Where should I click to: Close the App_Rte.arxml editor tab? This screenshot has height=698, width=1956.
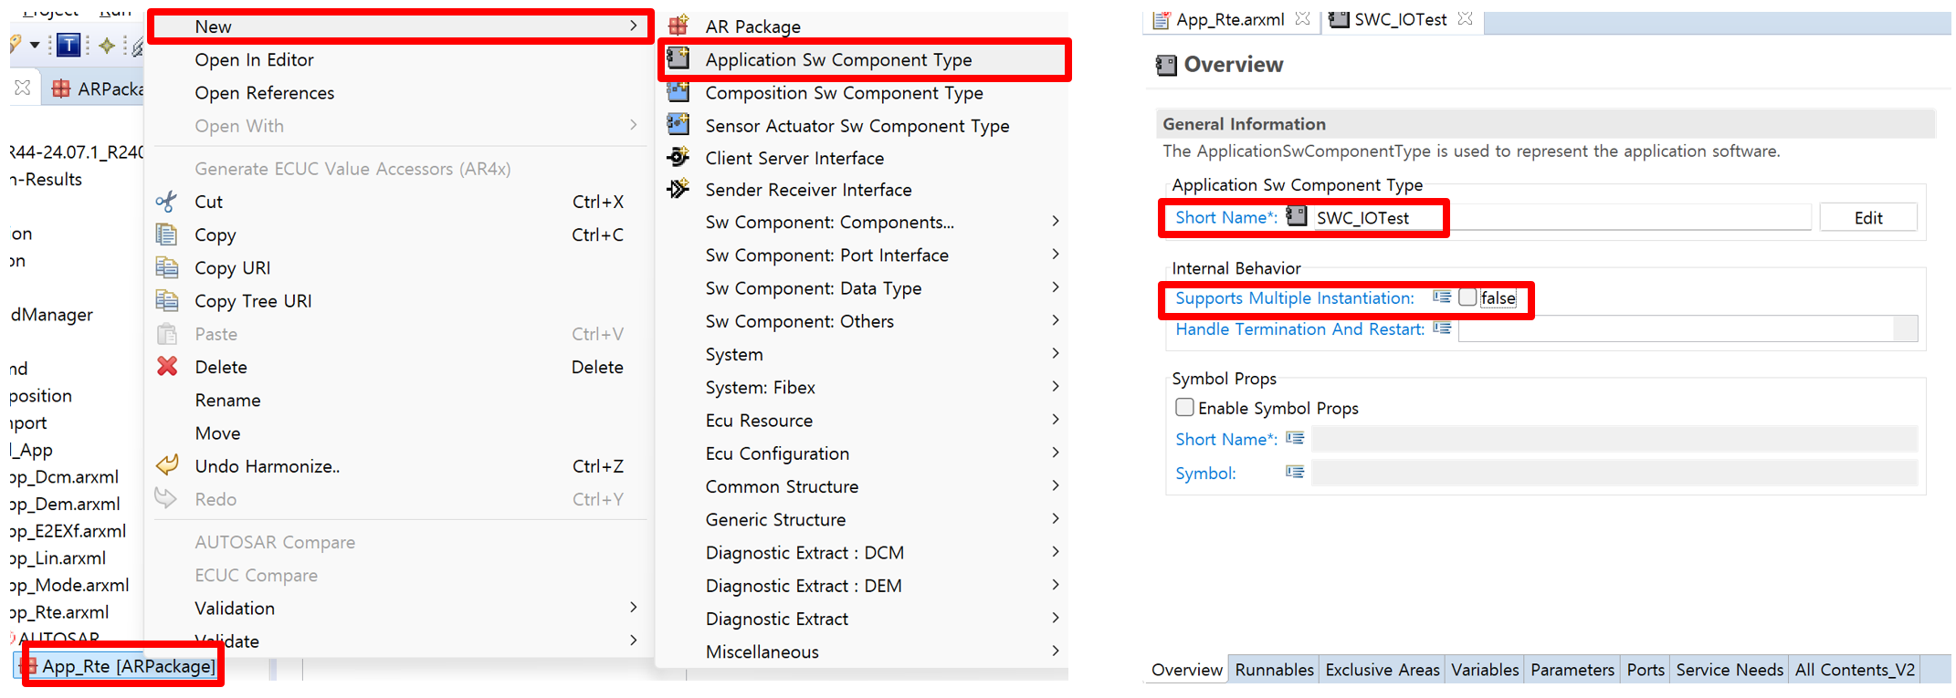click(1303, 18)
